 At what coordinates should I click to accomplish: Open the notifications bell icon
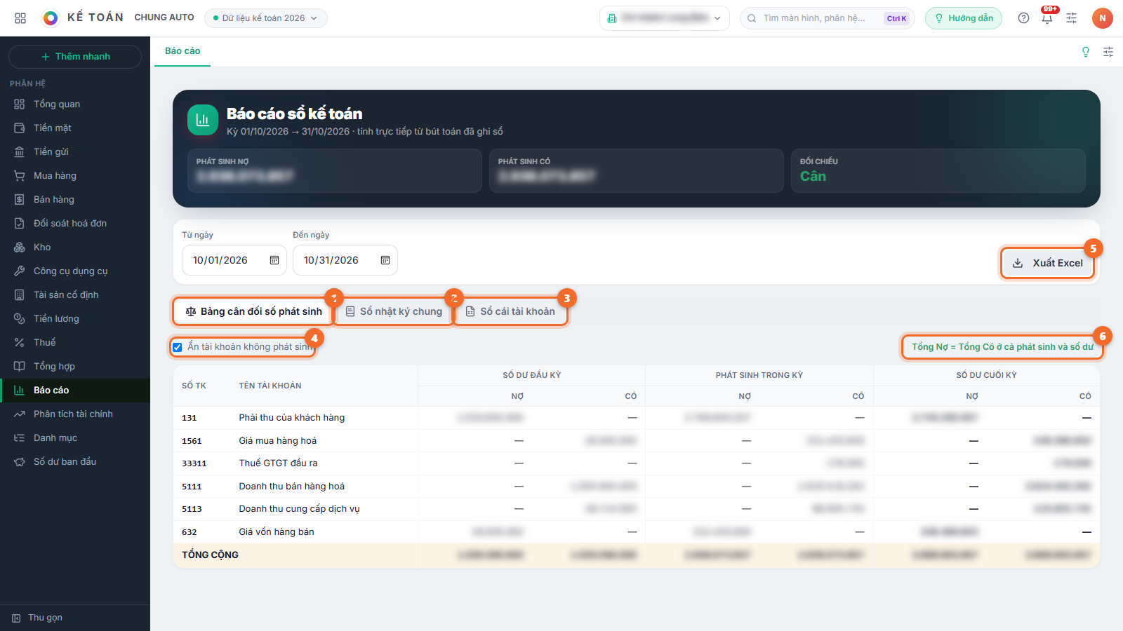pyautogui.click(x=1047, y=18)
